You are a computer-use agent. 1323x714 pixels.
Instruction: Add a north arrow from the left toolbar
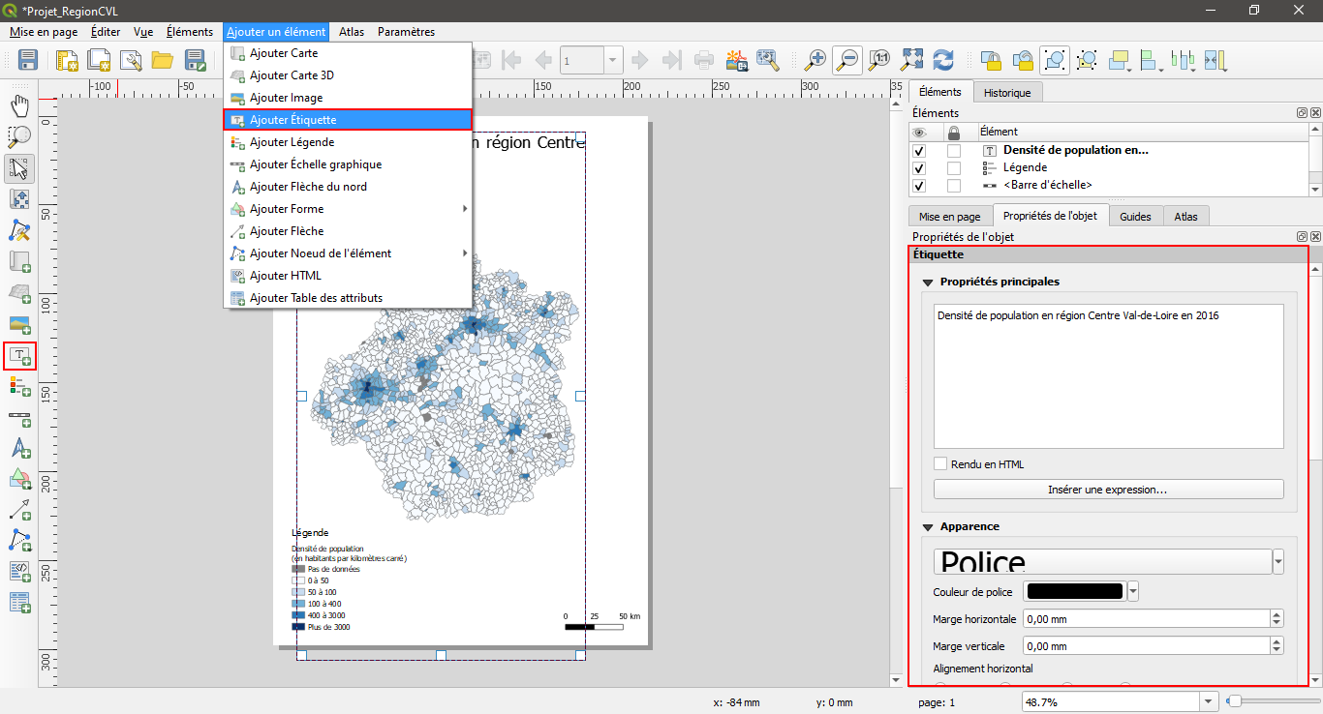click(x=19, y=448)
